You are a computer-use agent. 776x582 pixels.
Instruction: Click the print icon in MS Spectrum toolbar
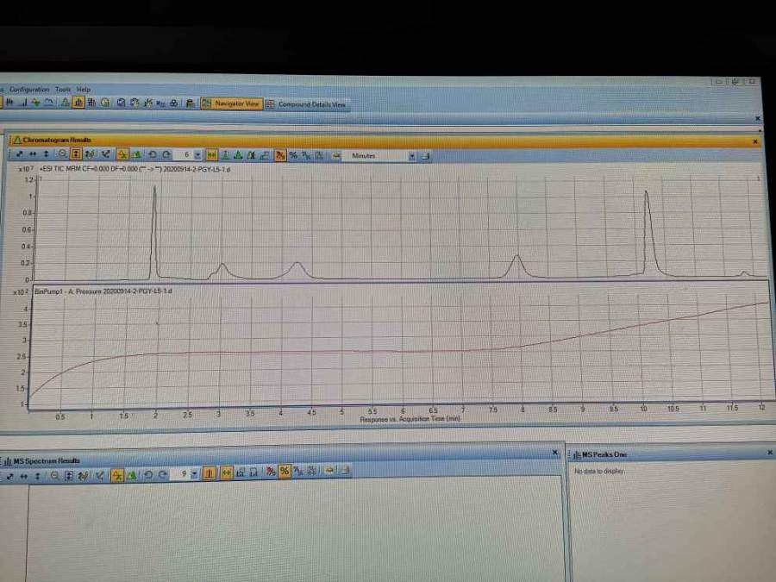tap(346, 470)
